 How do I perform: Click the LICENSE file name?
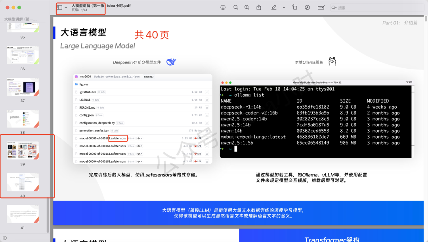click(85, 100)
